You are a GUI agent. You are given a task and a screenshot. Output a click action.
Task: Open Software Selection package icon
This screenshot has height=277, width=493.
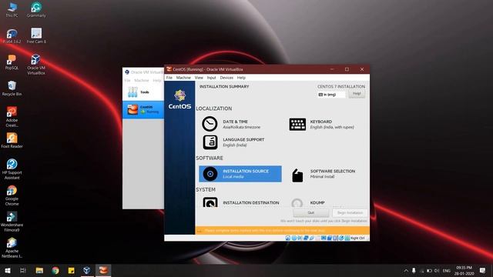[297, 175]
